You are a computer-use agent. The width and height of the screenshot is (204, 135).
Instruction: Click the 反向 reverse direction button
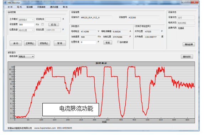click(54, 25)
